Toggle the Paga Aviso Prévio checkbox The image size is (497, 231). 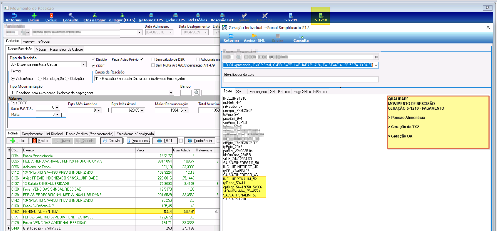point(142,59)
